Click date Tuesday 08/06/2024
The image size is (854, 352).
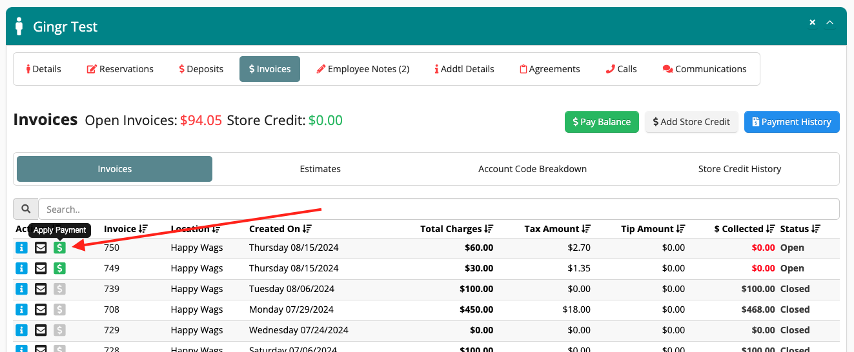click(x=292, y=289)
